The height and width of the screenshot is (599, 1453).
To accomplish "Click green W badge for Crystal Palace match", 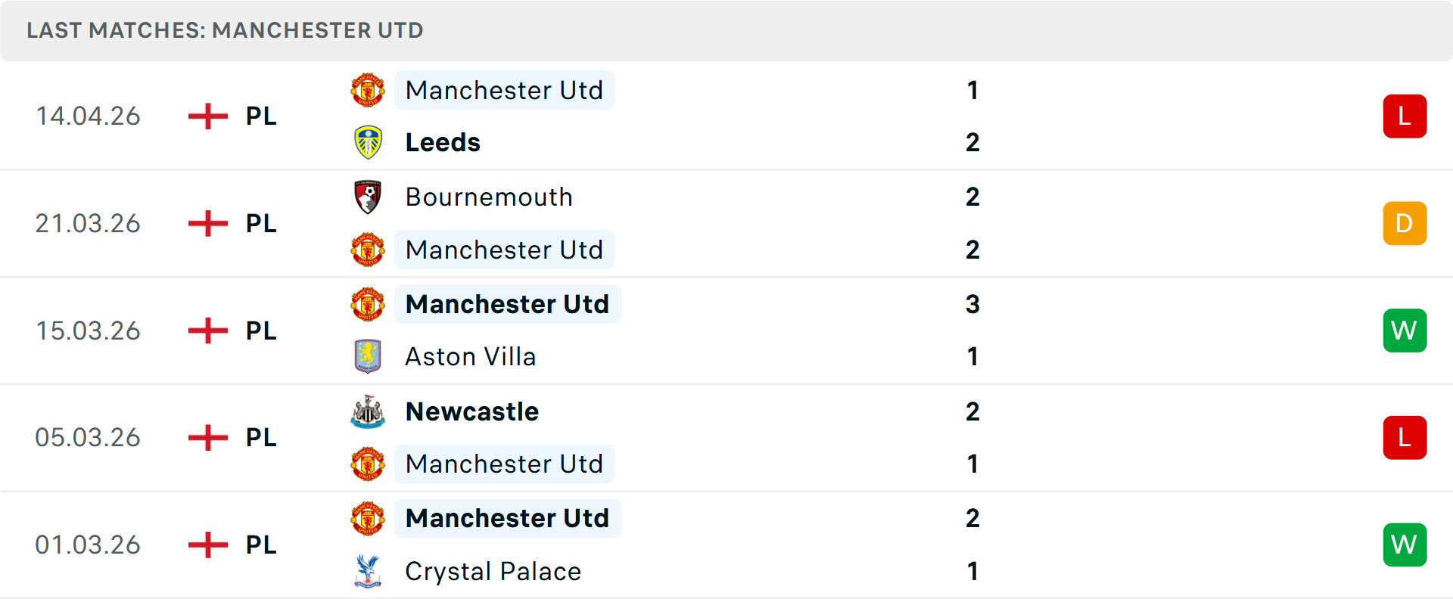I will click(1405, 545).
